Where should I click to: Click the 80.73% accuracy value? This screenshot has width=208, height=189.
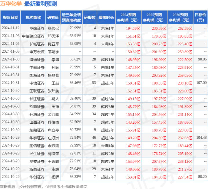[75, 130]
